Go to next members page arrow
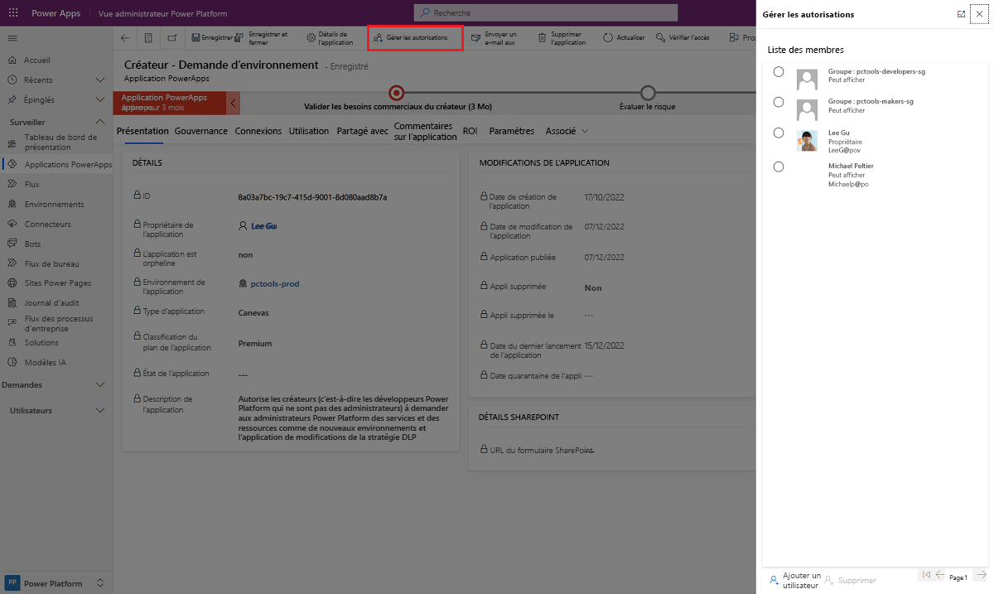This screenshot has width=994, height=594. pyautogui.click(x=981, y=575)
